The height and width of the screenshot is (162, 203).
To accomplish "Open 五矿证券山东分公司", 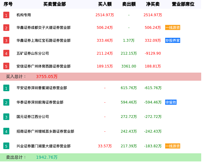I will (33, 53).
